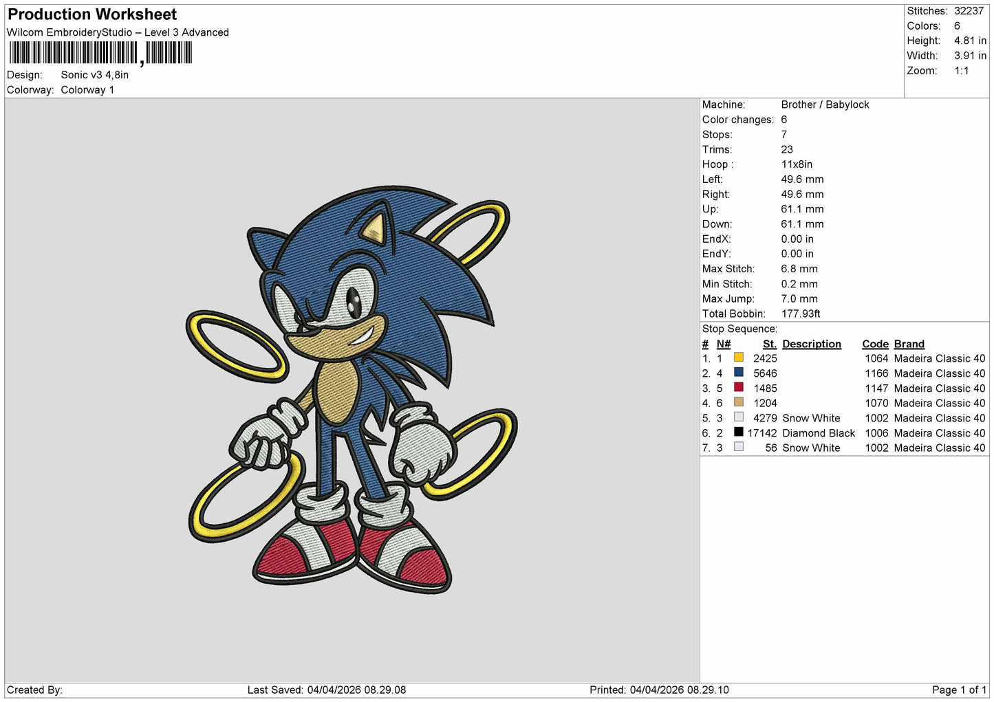Click the design name 'Sonic v3 4,8in'
This screenshot has height=702, width=994.
(95, 75)
